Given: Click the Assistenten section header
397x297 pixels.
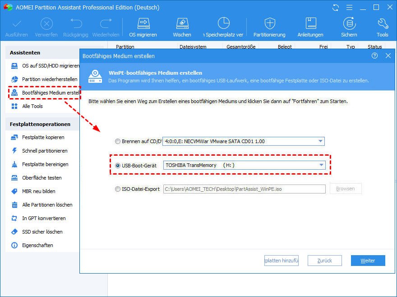Looking at the screenshot, I should click(25, 53).
